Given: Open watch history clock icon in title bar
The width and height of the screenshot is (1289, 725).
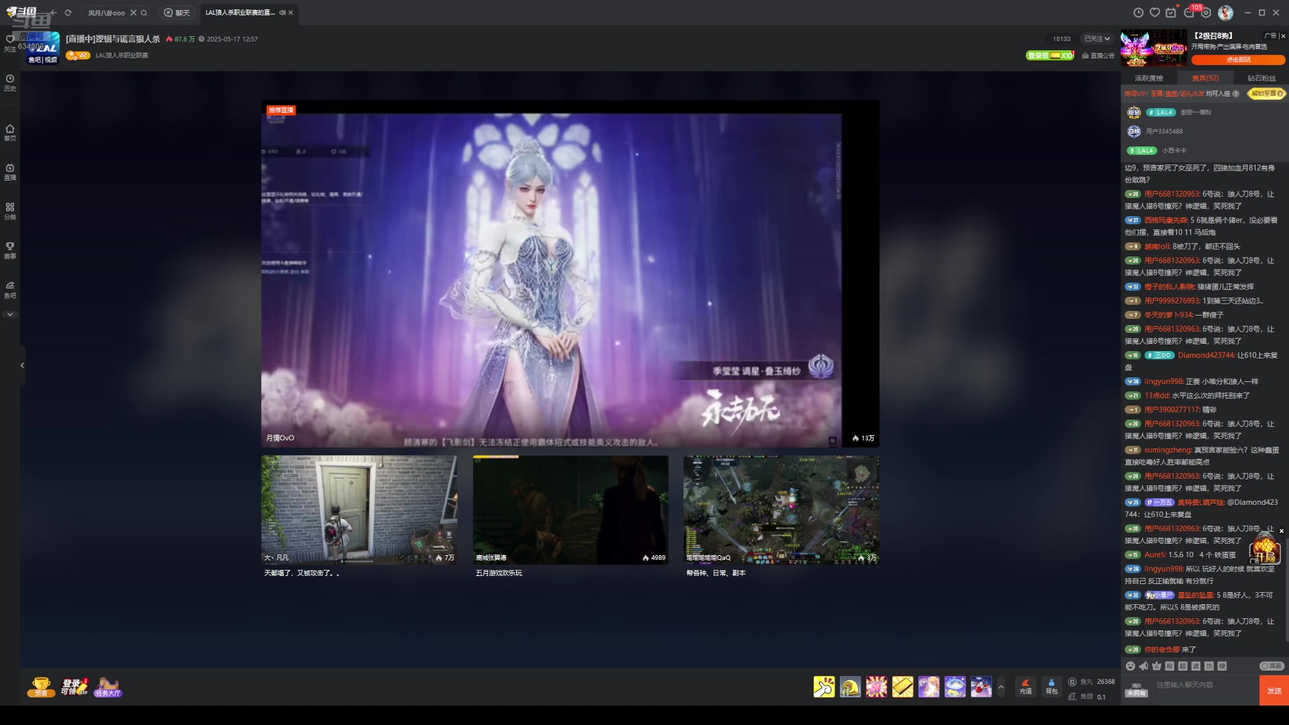Looking at the screenshot, I should 1138,13.
